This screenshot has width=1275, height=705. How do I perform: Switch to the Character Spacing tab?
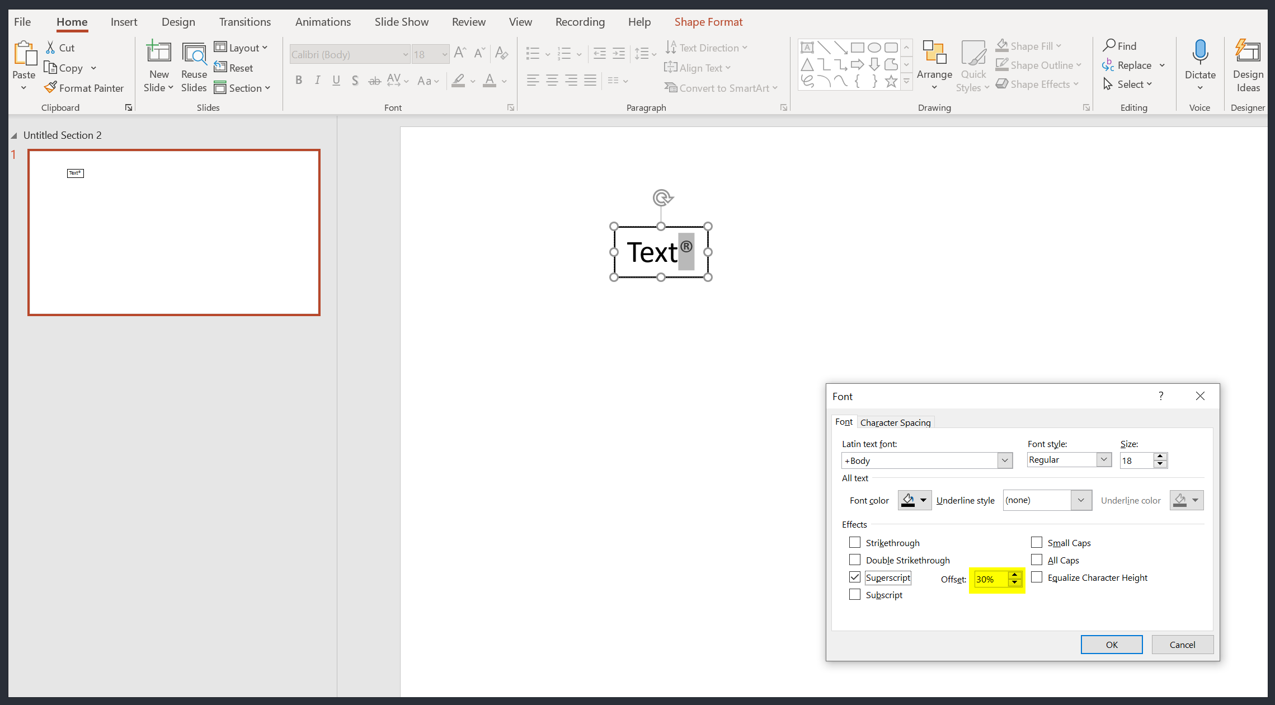coord(895,422)
